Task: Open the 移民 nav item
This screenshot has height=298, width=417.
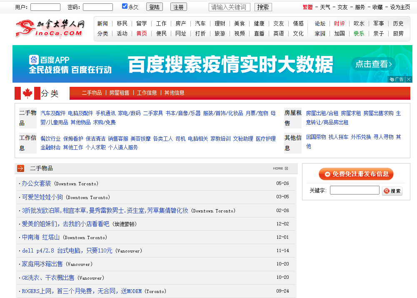Action: click(x=122, y=23)
